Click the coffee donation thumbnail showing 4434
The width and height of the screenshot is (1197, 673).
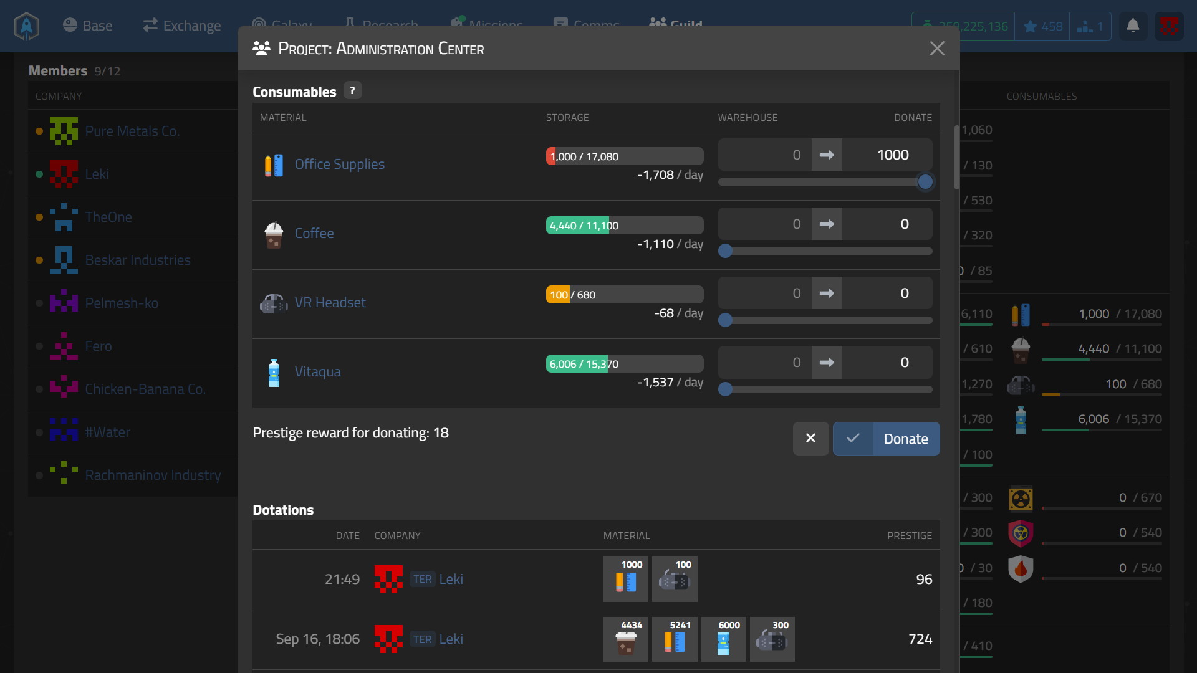coord(625,639)
